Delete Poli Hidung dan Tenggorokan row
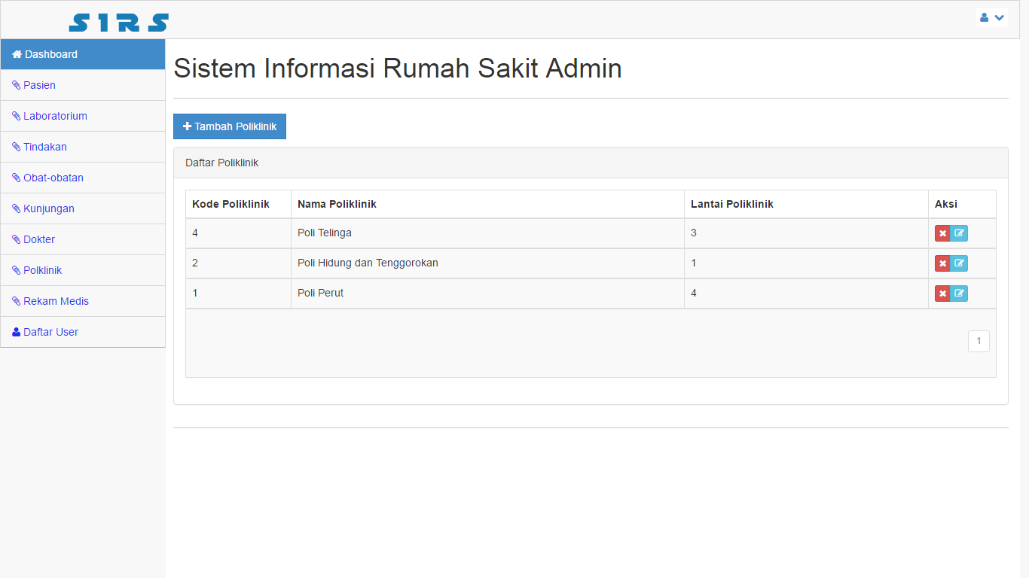This screenshot has width=1029, height=578. coord(942,263)
